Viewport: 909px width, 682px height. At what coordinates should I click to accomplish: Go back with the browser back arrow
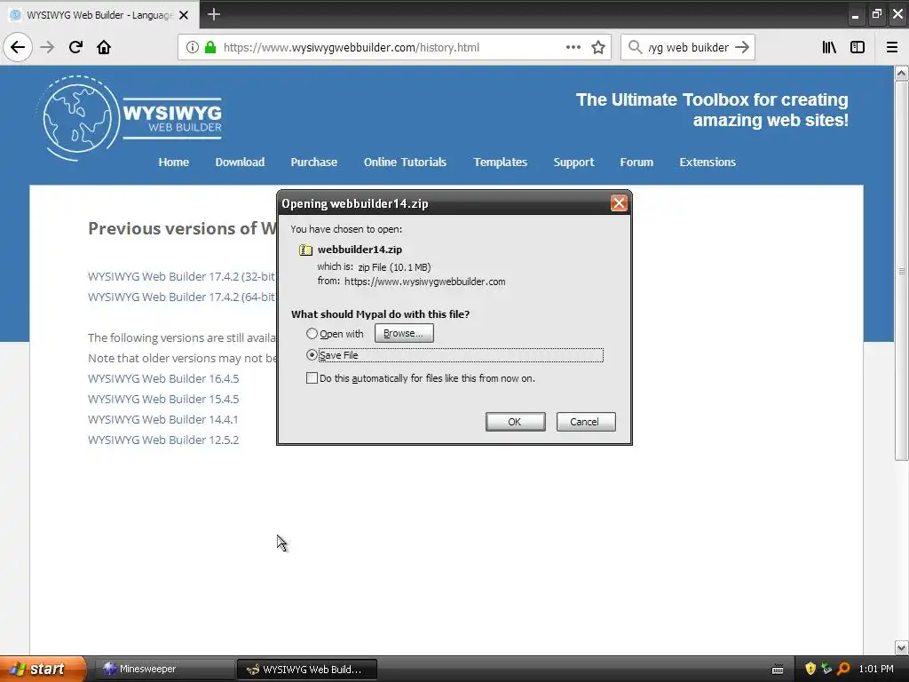click(x=18, y=48)
